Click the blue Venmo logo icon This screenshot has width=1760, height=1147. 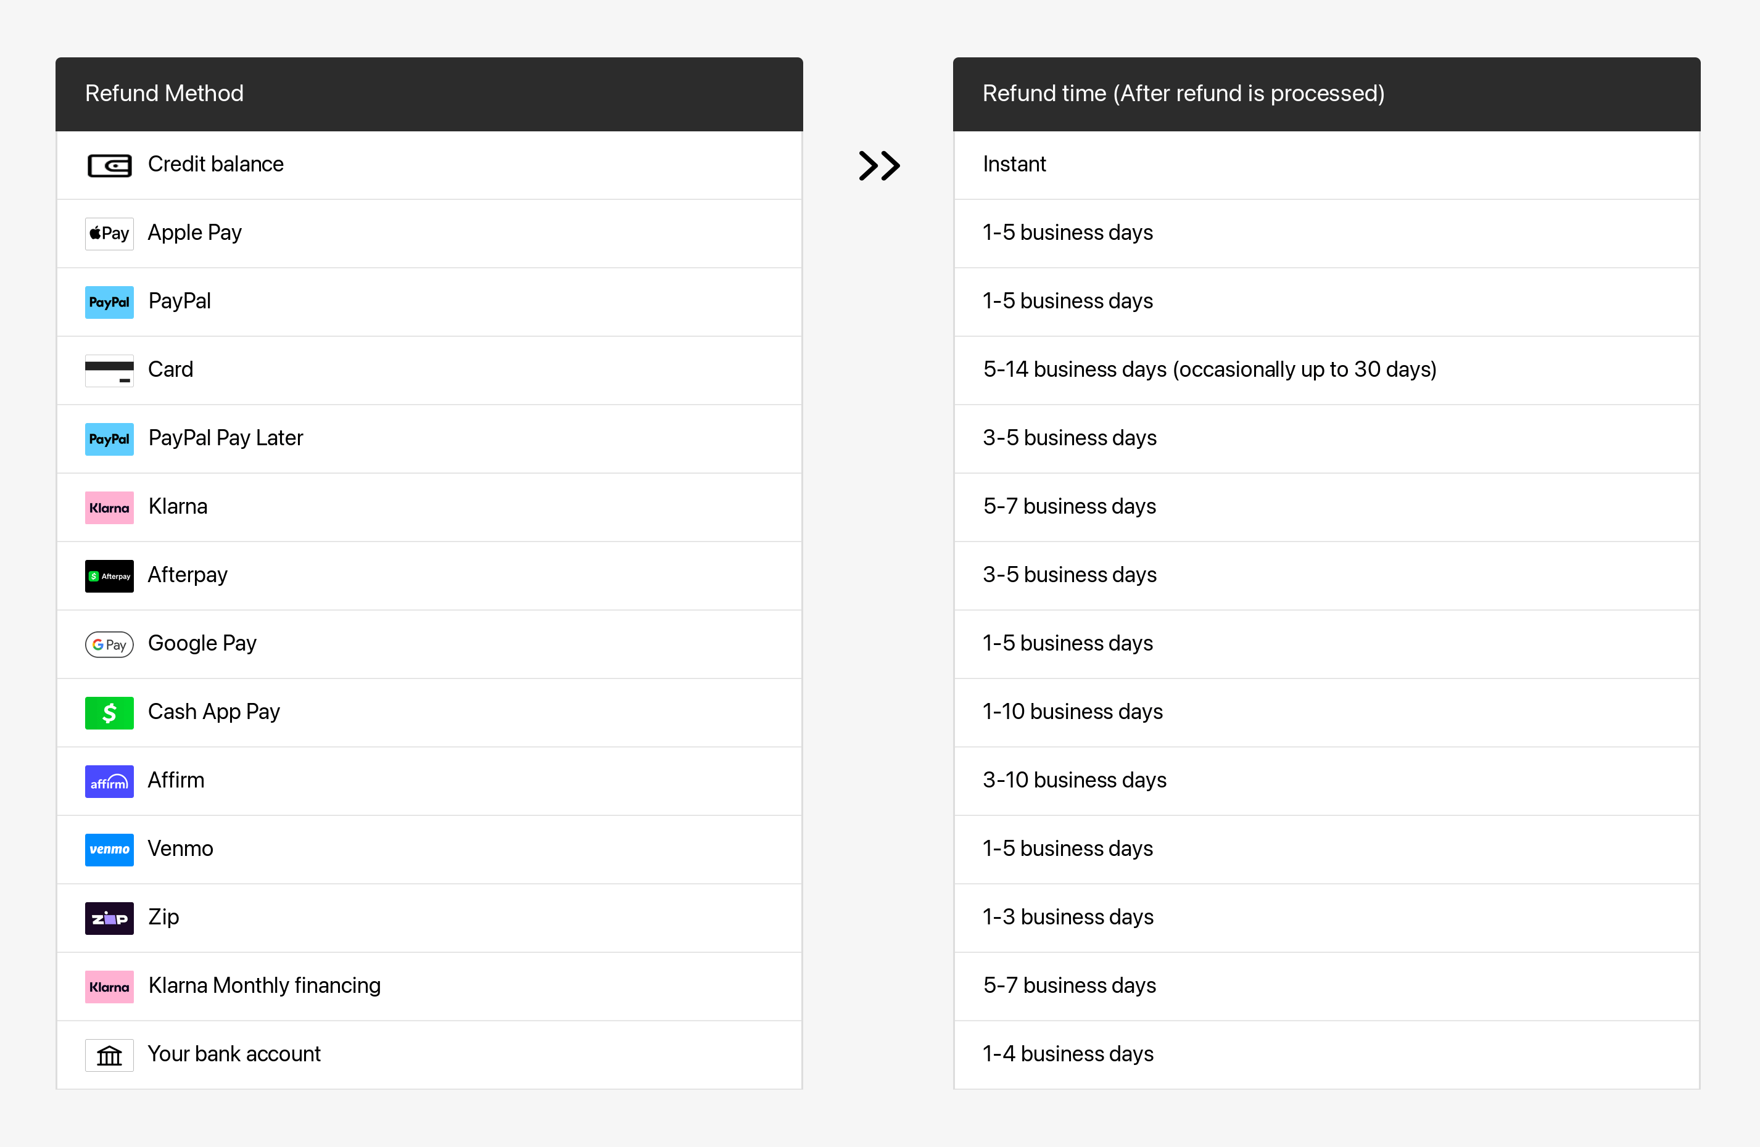point(109,849)
